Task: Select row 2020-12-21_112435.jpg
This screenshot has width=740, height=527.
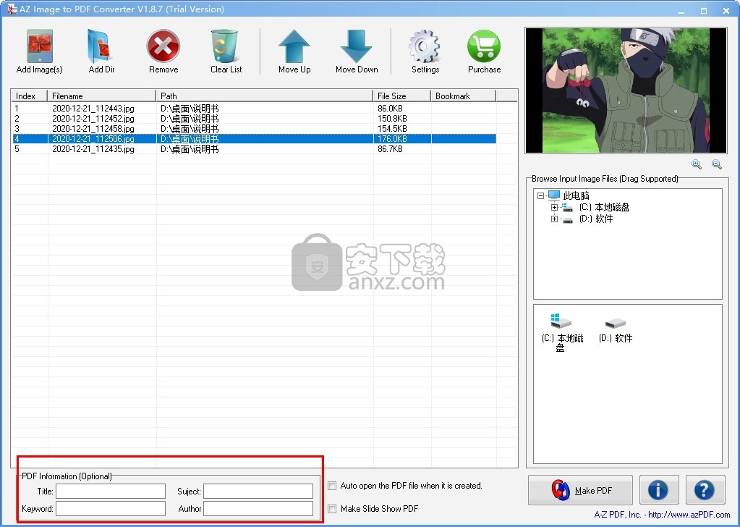Action: pos(254,148)
